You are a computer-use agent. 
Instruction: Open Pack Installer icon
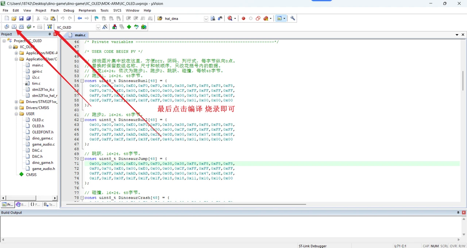(144, 27)
